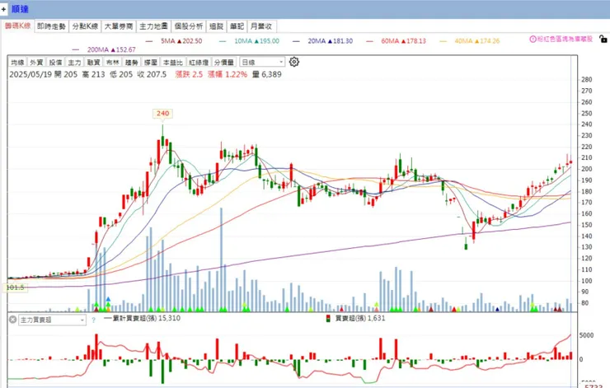Click the unlock padlock icon
The height and width of the screenshot is (388, 610).
click(x=603, y=39)
